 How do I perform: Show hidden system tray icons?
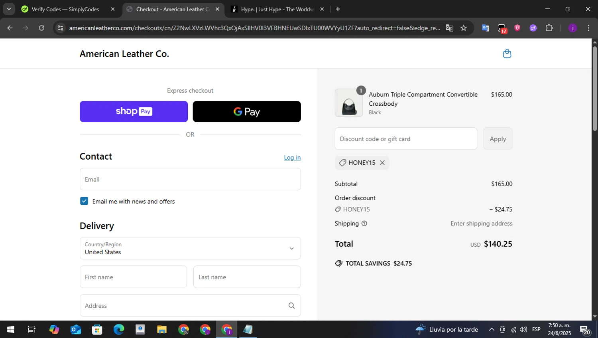pyautogui.click(x=492, y=330)
